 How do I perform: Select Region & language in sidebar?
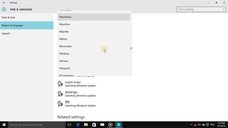point(27,25)
